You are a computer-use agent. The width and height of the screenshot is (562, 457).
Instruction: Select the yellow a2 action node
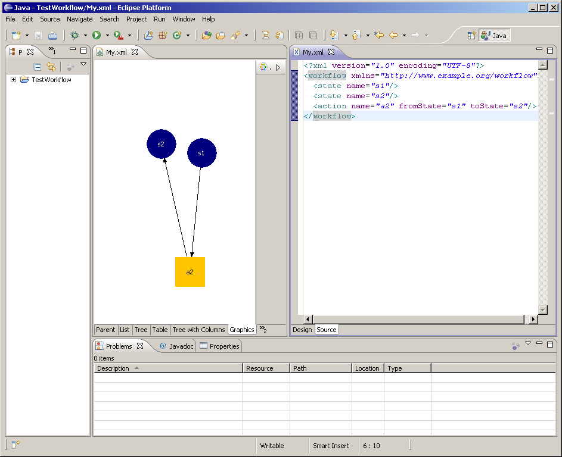[x=190, y=272]
